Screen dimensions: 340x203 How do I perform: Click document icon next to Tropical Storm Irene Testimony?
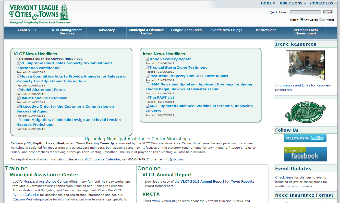(x=147, y=67)
